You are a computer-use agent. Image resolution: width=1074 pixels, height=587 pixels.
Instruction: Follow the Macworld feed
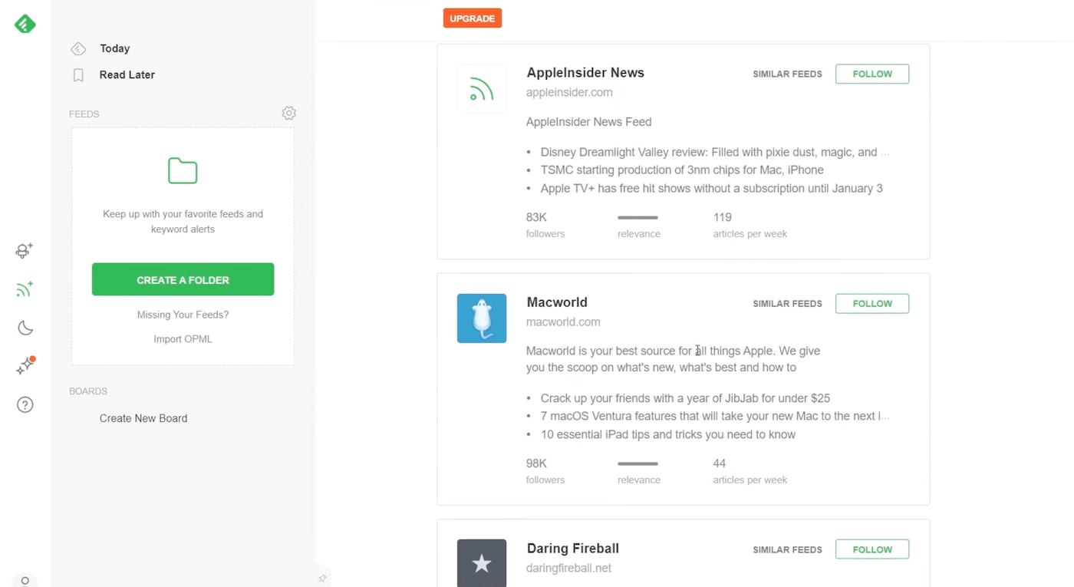[x=871, y=304]
